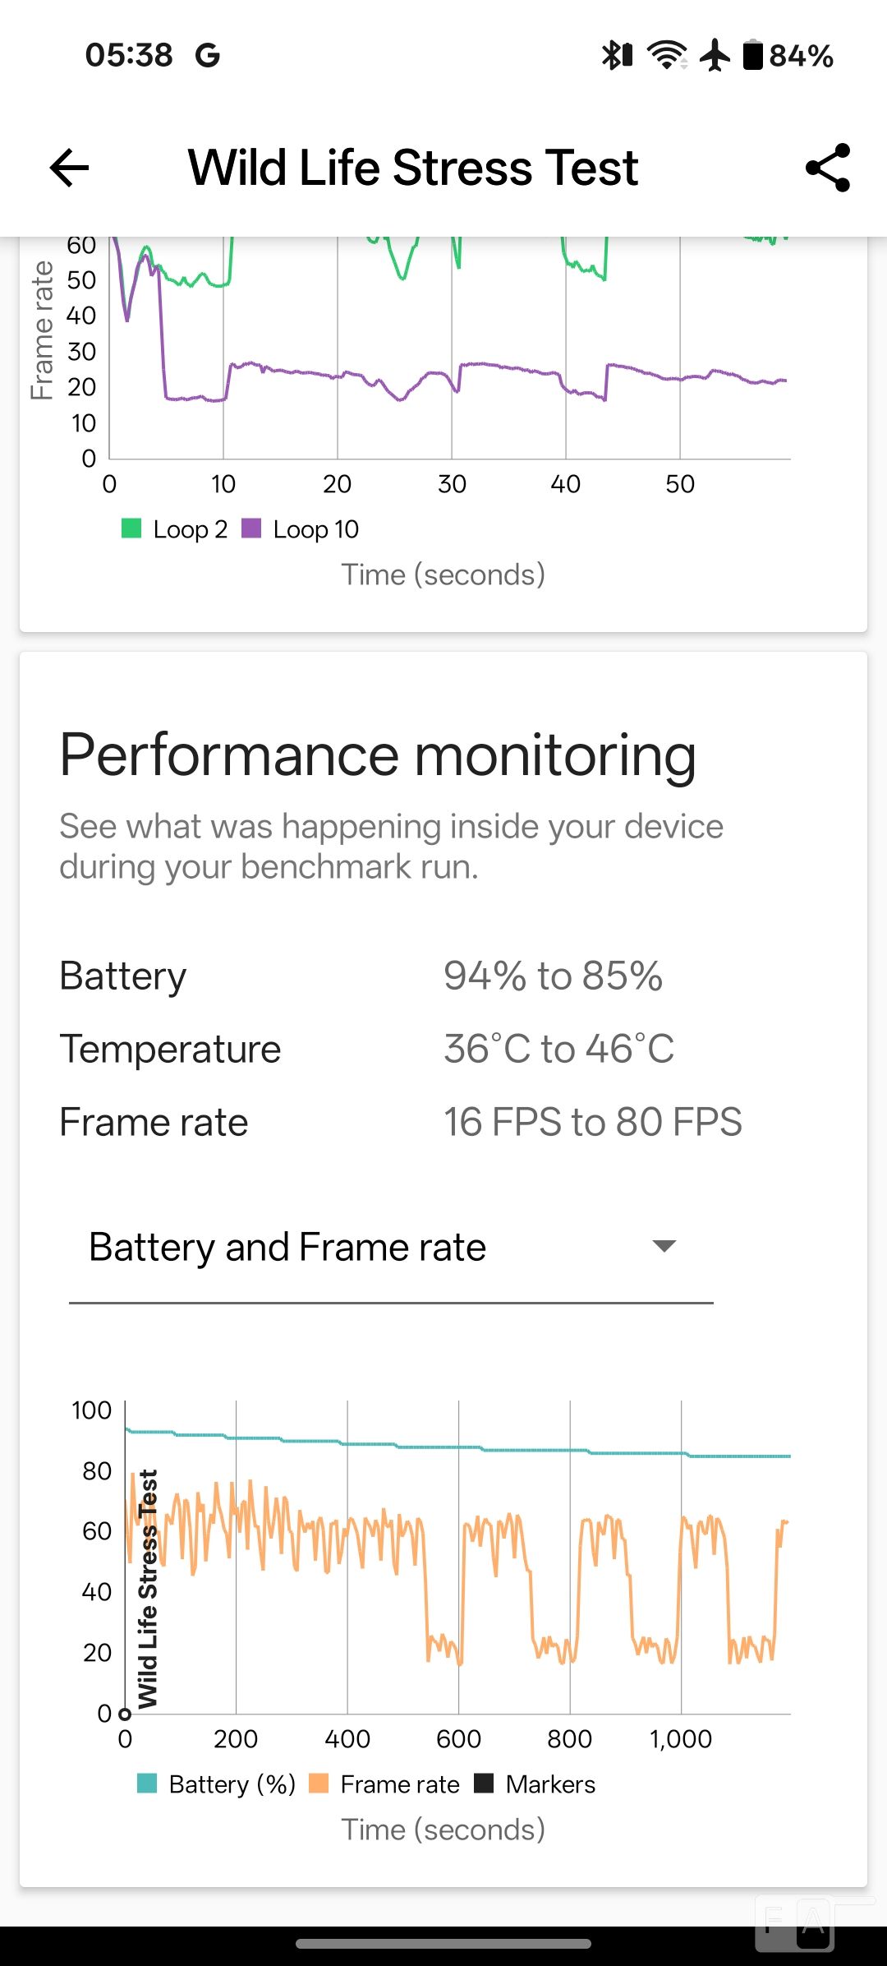Tap the Google G notification icon

click(207, 56)
